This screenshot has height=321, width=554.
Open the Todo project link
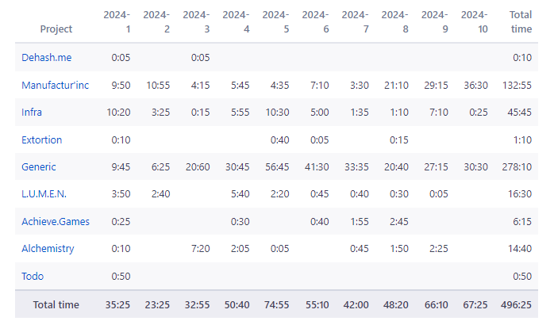(33, 276)
